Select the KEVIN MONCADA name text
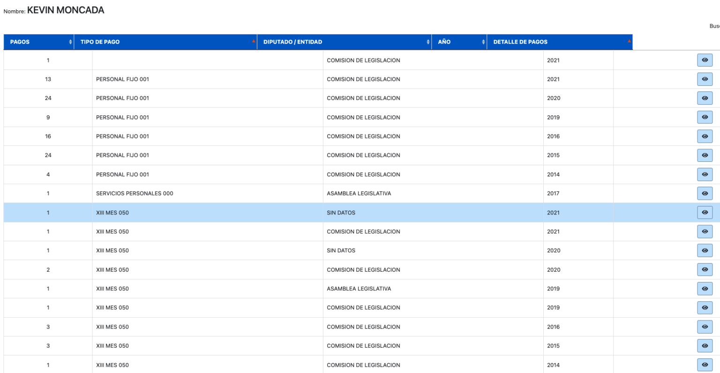The width and height of the screenshot is (720, 373). pyautogui.click(x=66, y=10)
